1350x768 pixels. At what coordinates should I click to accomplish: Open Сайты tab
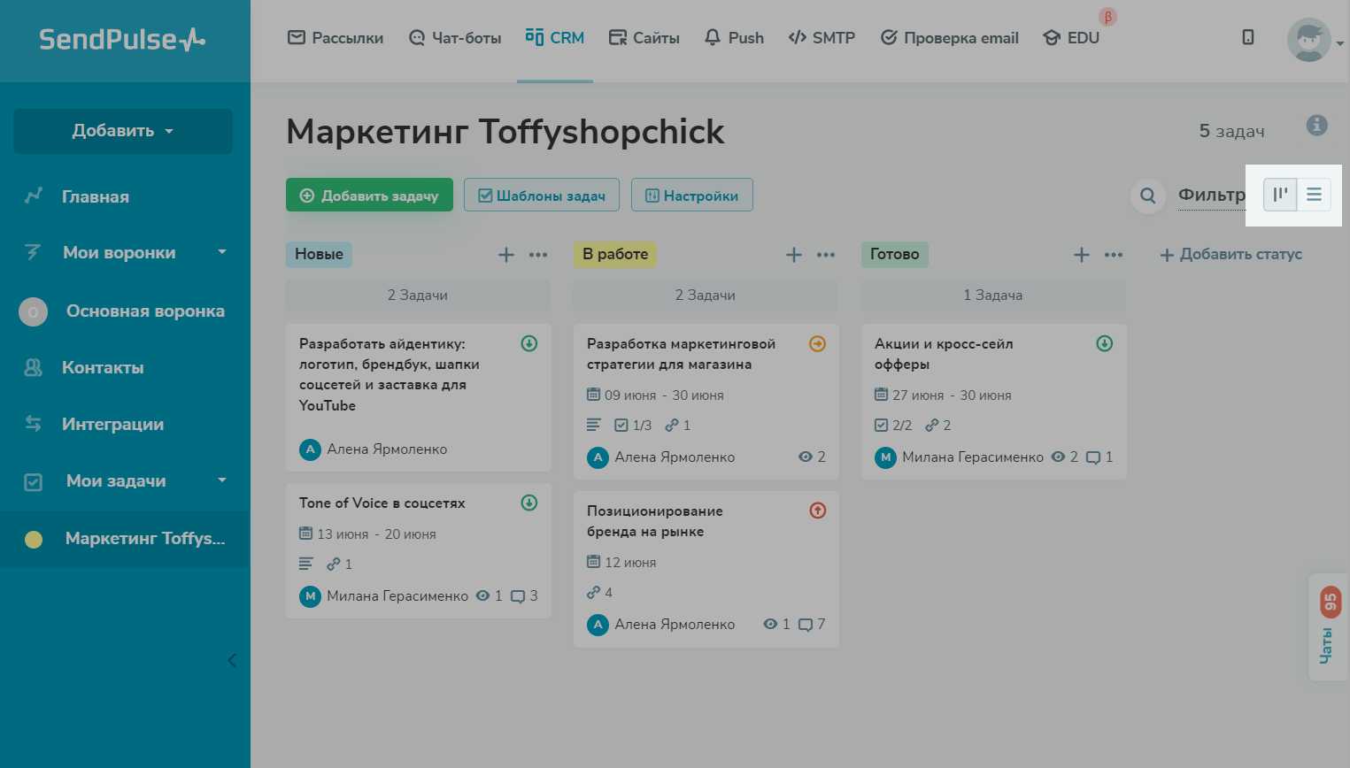(x=644, y=38)
